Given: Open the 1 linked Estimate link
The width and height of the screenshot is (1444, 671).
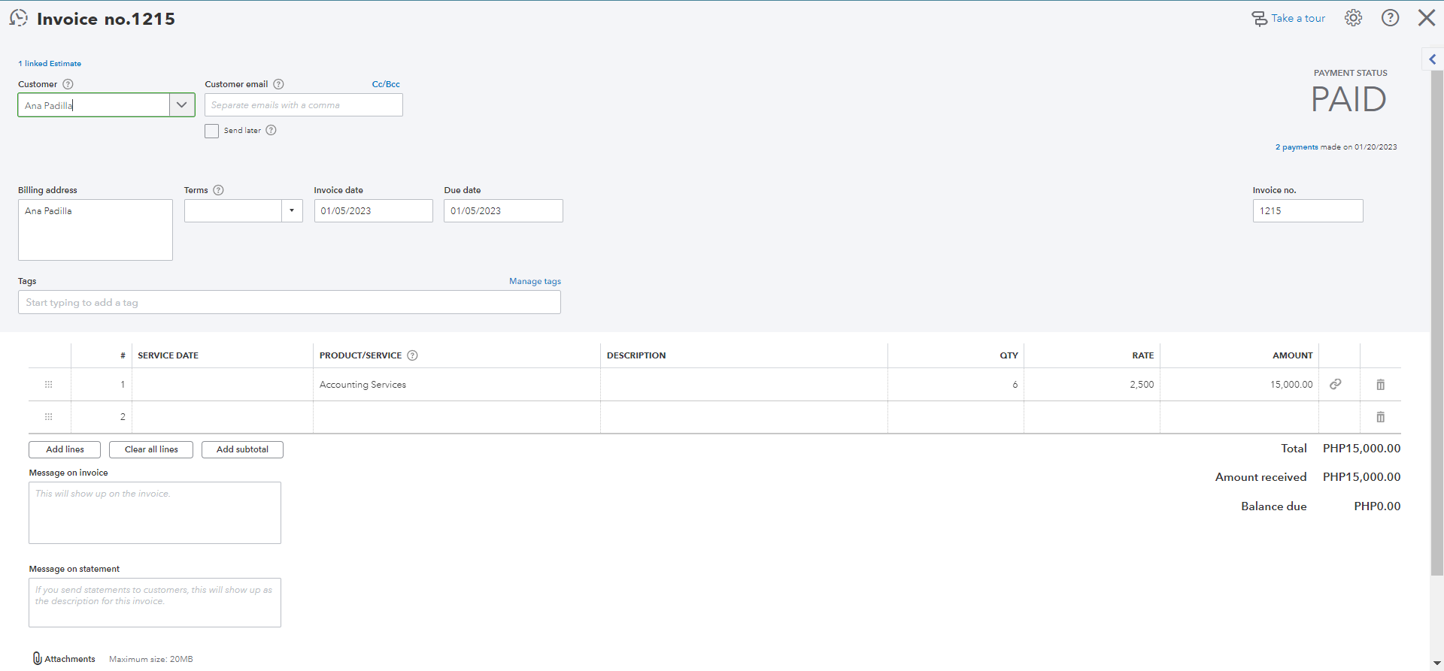Looking at the screenshot, I should click(x=50, y=64).
